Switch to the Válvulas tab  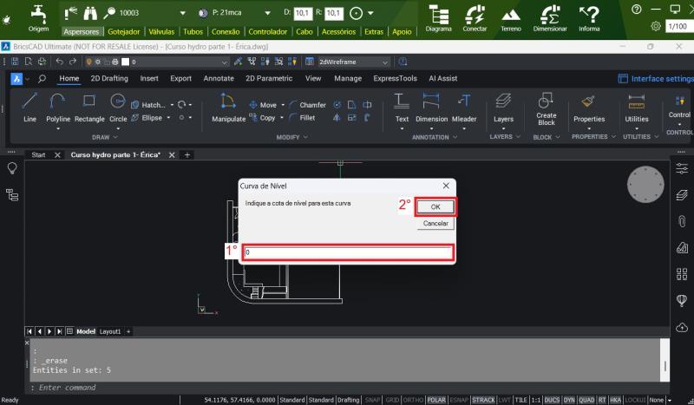pos(161,31)
